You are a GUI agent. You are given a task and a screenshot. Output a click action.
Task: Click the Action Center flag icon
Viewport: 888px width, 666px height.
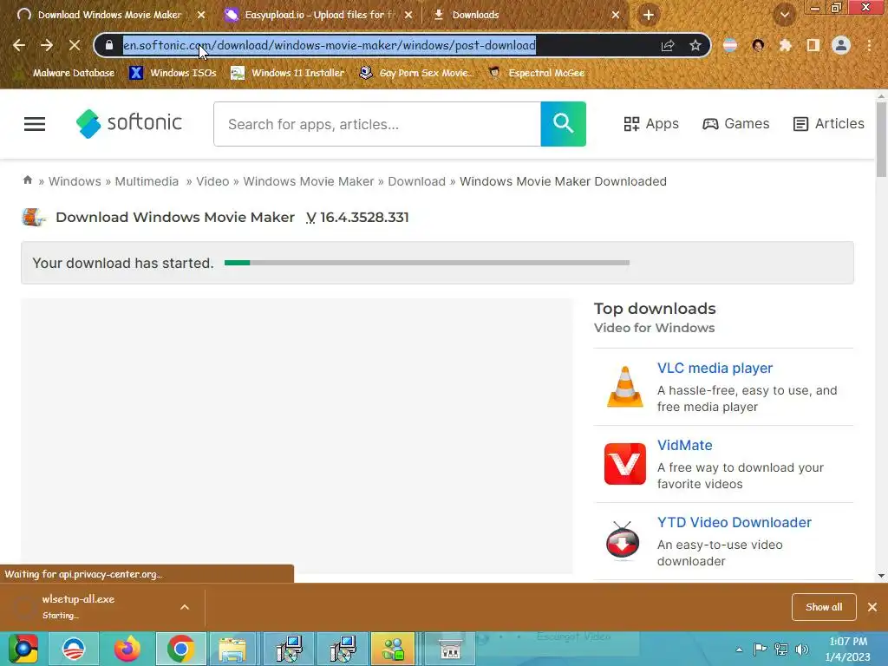coord(760,649)
